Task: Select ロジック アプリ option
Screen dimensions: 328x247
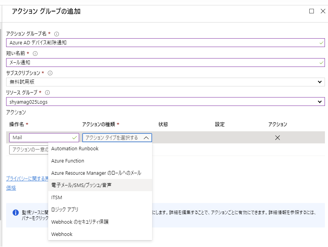Action: [x=100, y=210]
